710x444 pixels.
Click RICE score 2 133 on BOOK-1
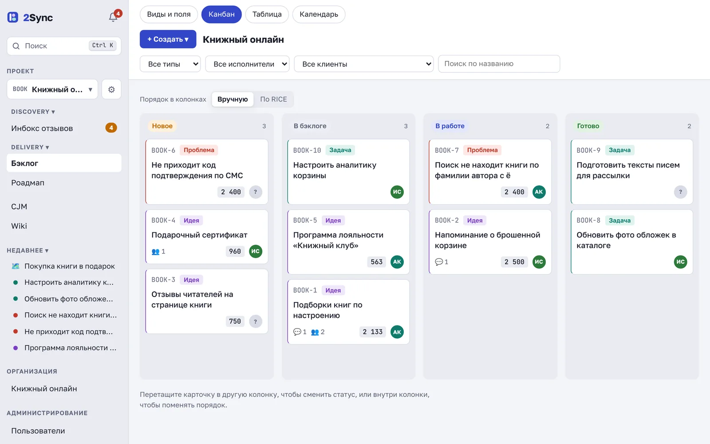(372, 332)
